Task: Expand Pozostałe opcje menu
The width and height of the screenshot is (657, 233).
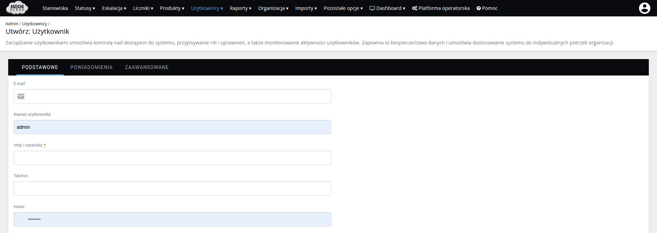Action: coord(343,8)
